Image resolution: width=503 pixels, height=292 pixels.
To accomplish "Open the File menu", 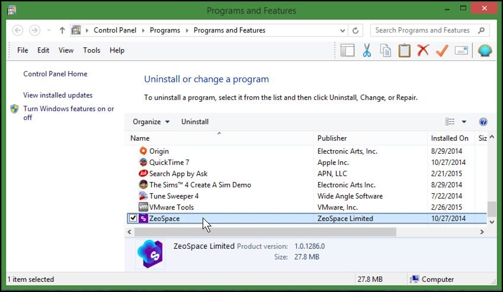I will click(x=23, y=50).
